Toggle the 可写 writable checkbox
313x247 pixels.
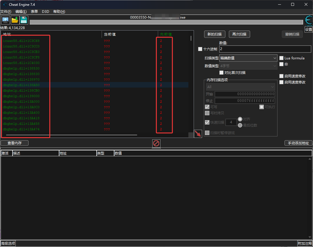coord(207,107)
